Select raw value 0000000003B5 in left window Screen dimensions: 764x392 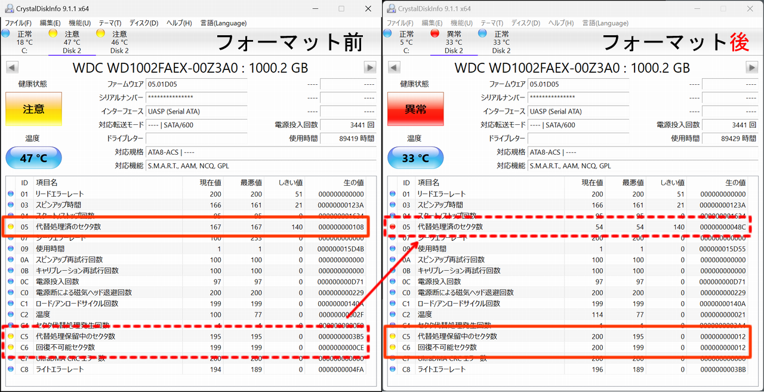(341, 336)
